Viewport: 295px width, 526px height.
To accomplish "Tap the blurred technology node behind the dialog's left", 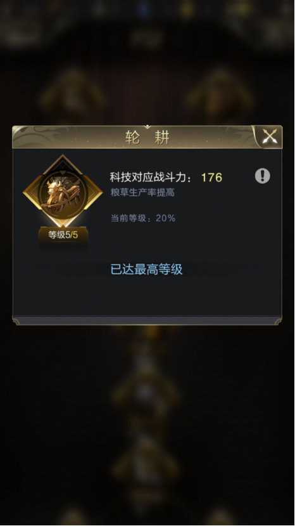I will 73,94.
